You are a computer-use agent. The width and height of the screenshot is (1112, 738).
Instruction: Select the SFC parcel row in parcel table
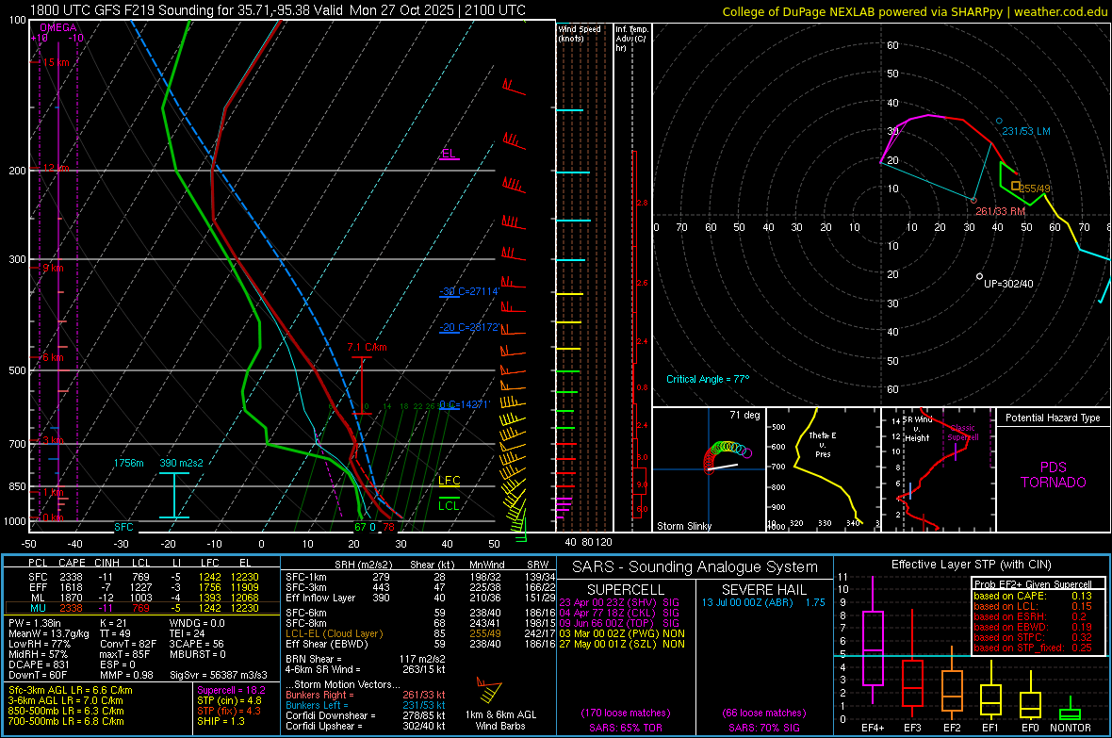pyautogui.click(x=142, y=577)
